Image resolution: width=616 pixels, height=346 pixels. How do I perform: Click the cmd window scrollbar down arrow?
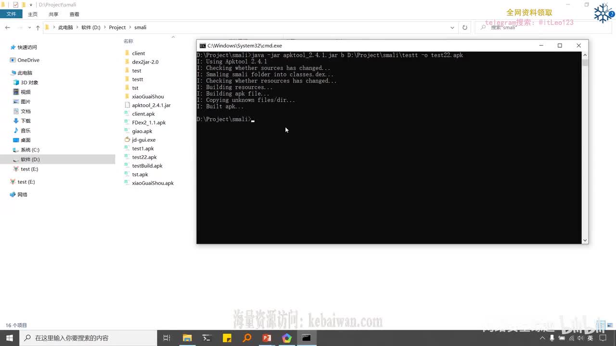coord(585,240)
